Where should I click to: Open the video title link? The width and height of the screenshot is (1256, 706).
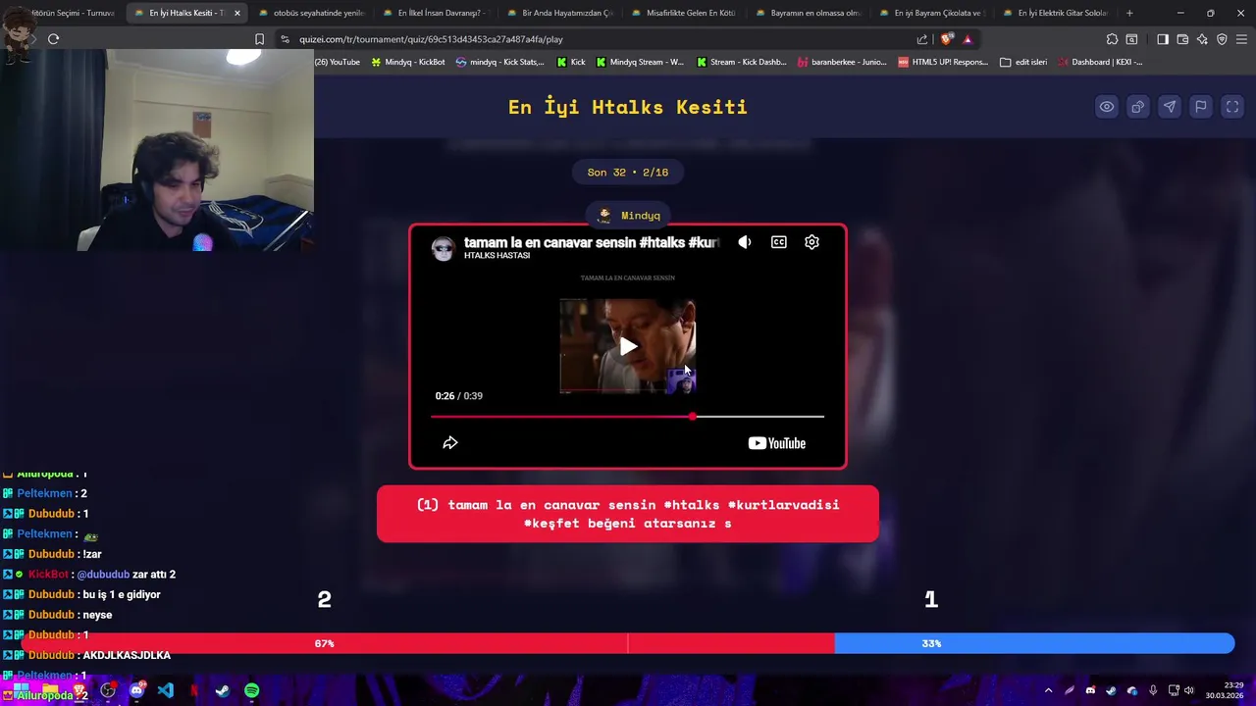coord(592,242)
